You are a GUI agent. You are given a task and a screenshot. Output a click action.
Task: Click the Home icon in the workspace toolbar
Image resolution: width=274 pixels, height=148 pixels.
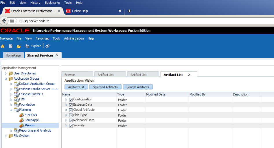pos(3,46)
